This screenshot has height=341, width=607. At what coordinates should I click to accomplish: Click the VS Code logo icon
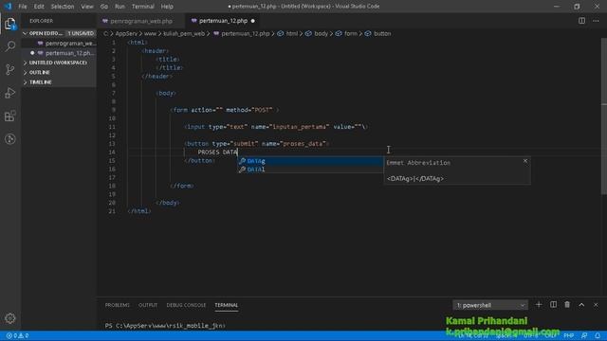[x=8, y=7]
